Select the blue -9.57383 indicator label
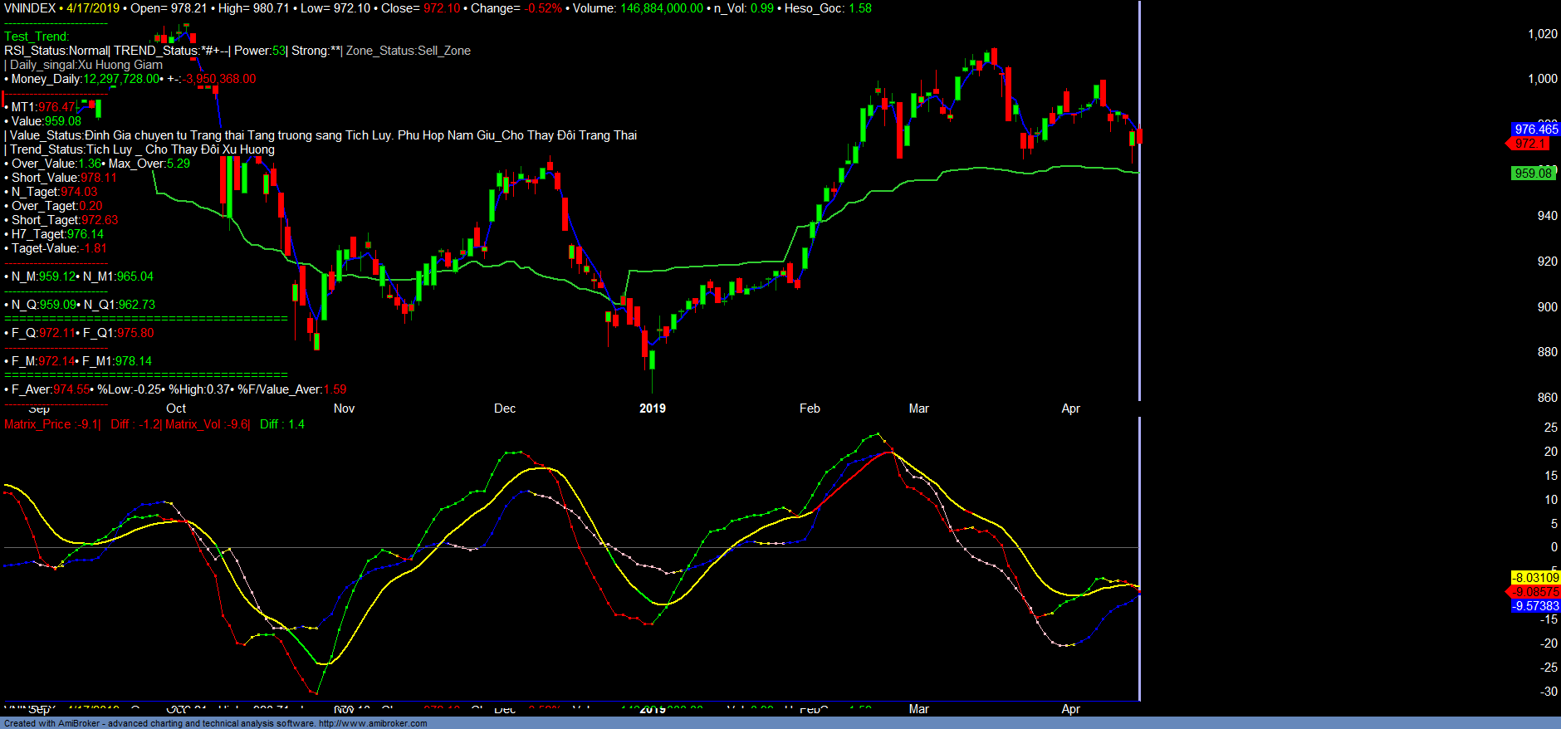This screenshot has height=729, width=1561. pos(1535,606)
